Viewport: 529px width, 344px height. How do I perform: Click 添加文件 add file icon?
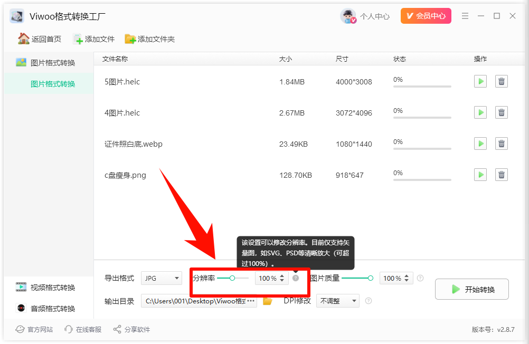click(x=78, y=39)
